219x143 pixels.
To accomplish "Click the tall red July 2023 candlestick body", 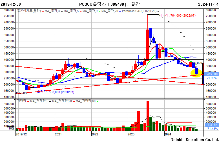I will pos(148,45).
